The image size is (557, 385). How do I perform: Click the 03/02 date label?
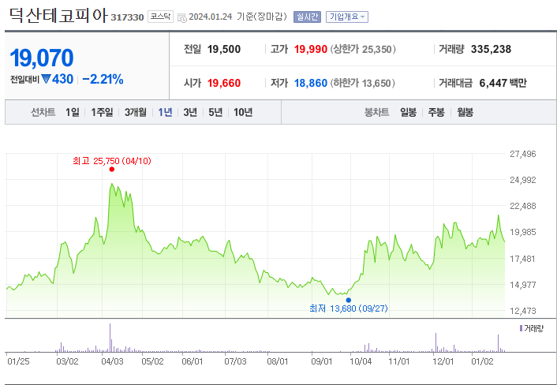click(67, 361)
